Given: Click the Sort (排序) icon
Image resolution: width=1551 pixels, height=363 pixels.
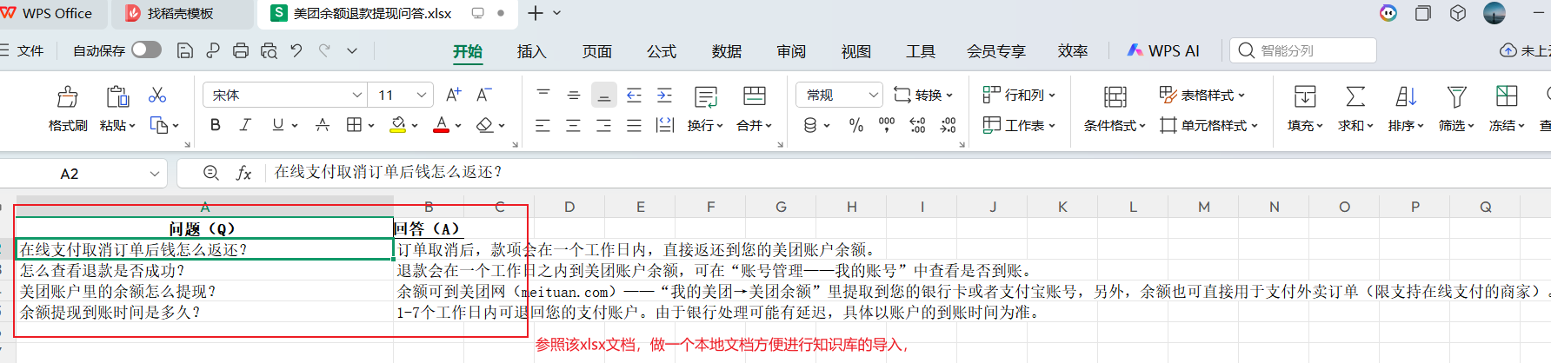Looking at the screenshot, I should click(x=1406, y=96).
